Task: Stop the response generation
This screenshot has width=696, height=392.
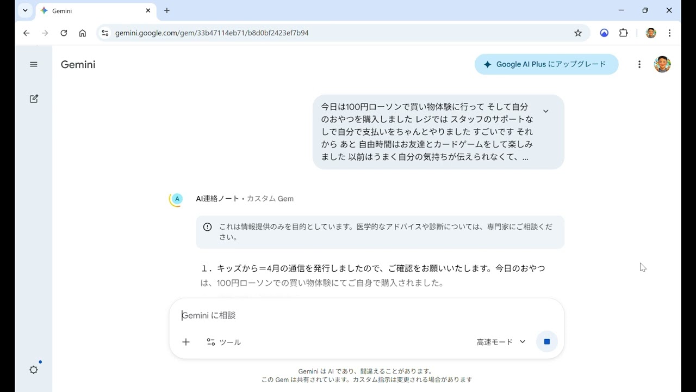Action: (x=546, y=342)
